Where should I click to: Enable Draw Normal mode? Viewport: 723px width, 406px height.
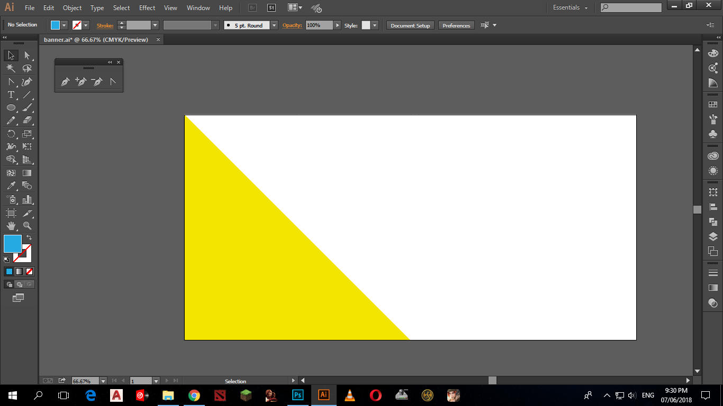coord(9,284)
